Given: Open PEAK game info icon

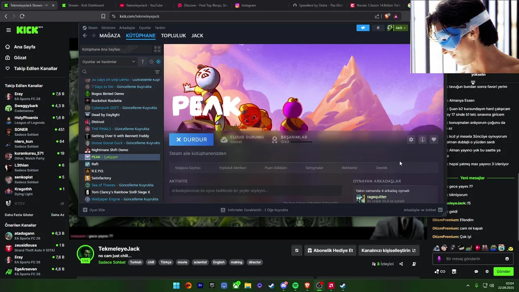Looking at the screenshot, I should 422,140.
